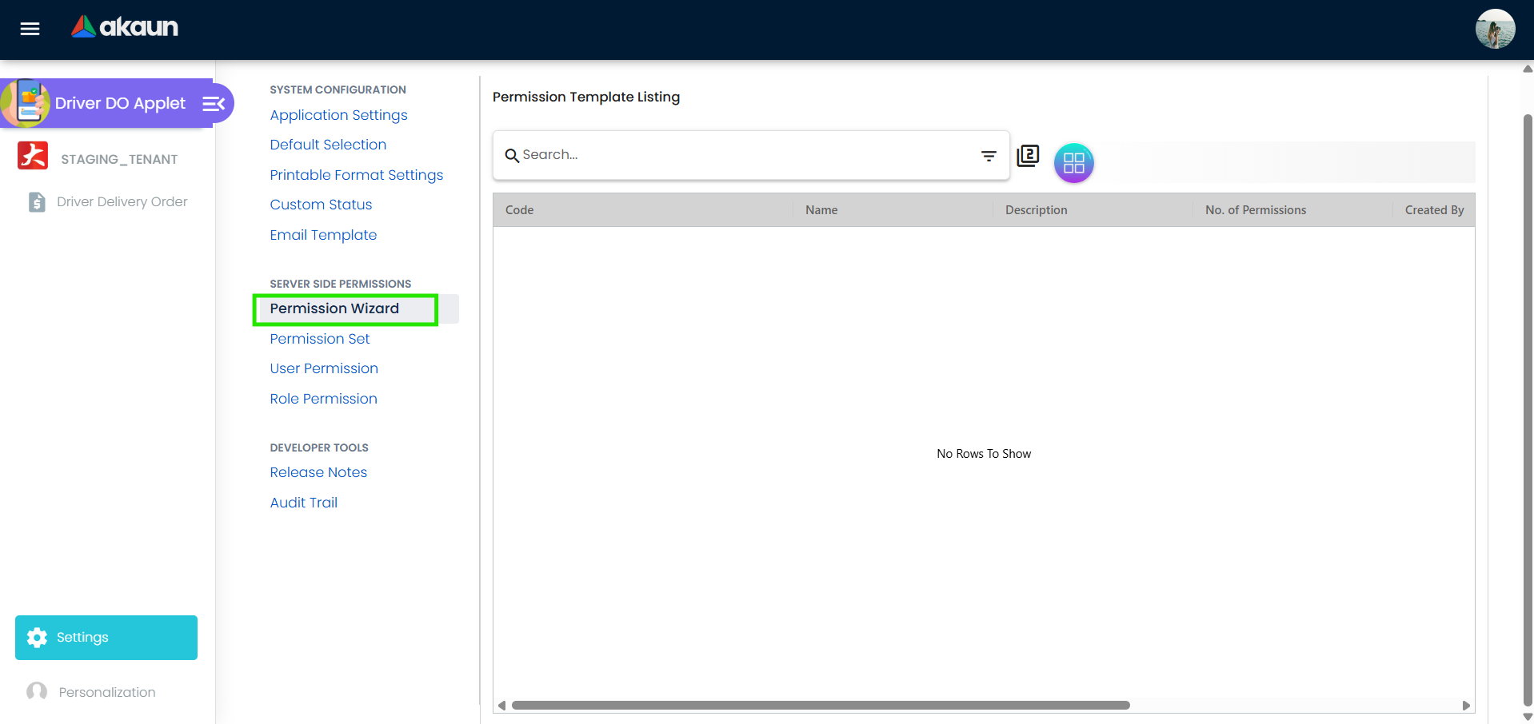This screenshot has height=724, width=1534.
Task: Toggle the hamburger navigation menu
Action: [x=30, y=29]
